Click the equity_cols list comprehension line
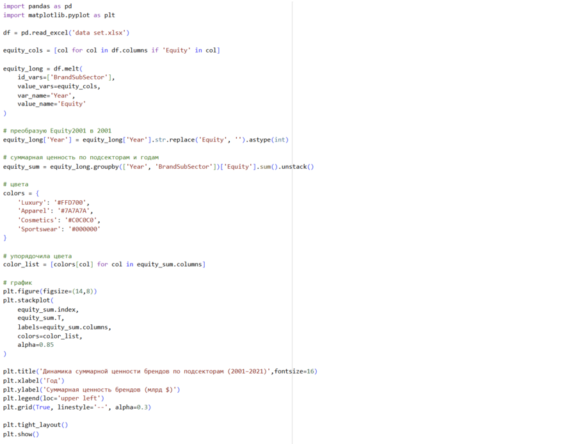576x444 pixels. pos(111,51)
